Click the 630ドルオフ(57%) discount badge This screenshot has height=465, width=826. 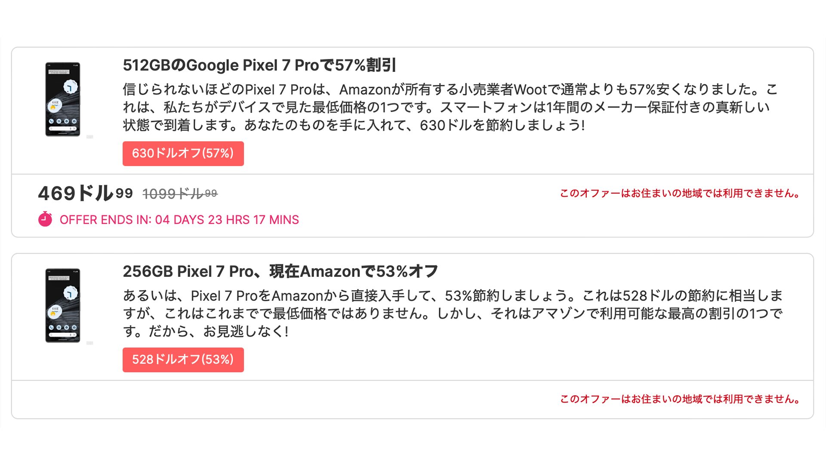coord(183,154)
